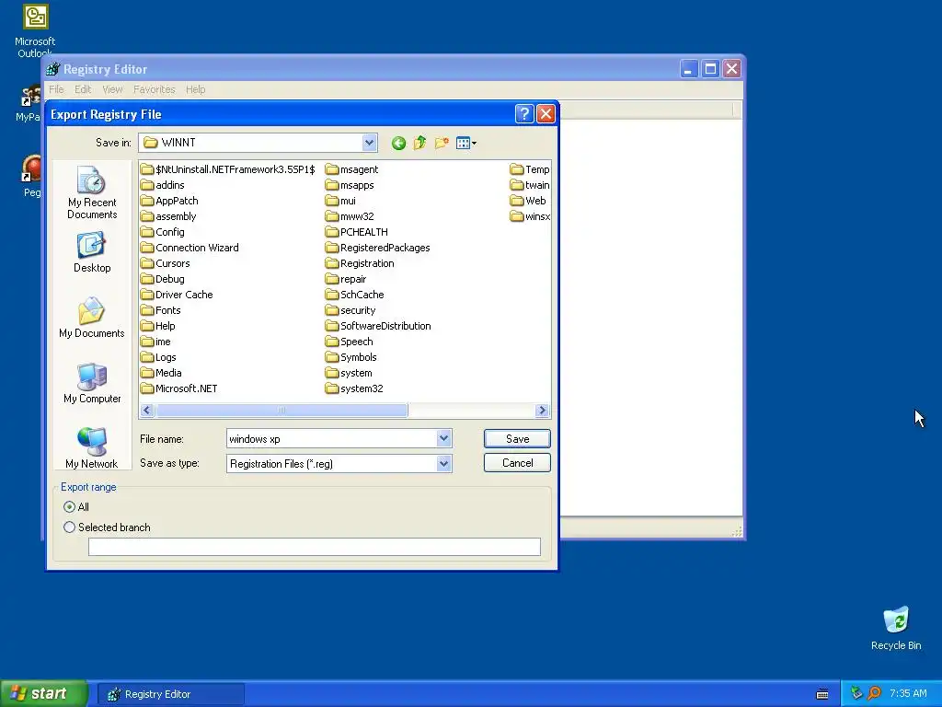This screenshot has width=942, height=707.
Task: Click the Cancel button
Action: click(x=517, y=463)
